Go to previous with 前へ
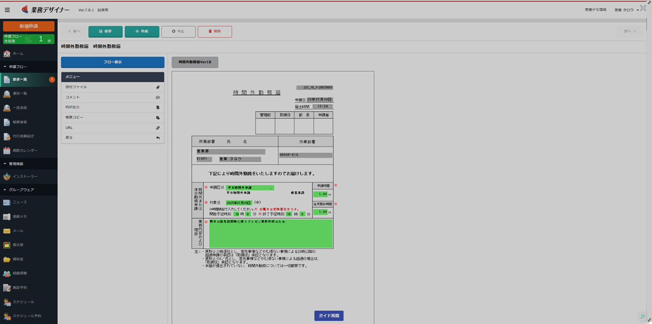This screenshot has height=324, width=652. click(74, 31)
